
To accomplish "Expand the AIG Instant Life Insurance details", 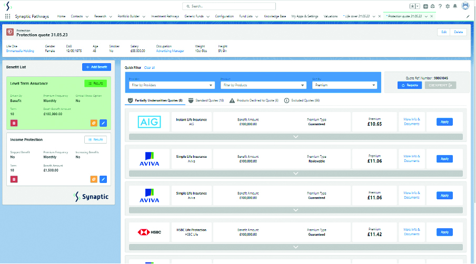I will (296, 137).
